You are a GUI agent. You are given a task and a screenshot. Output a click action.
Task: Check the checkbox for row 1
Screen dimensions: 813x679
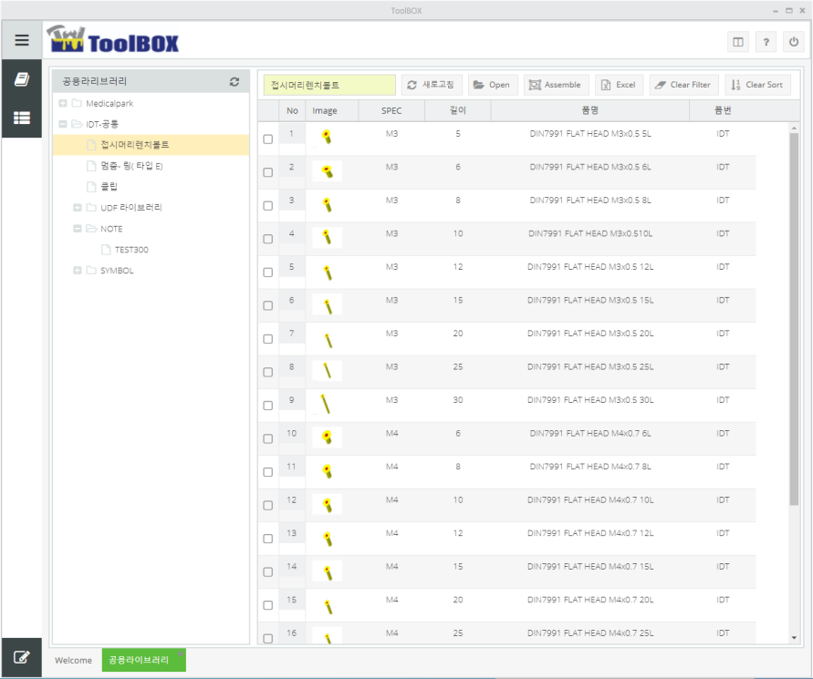(267, 139)
